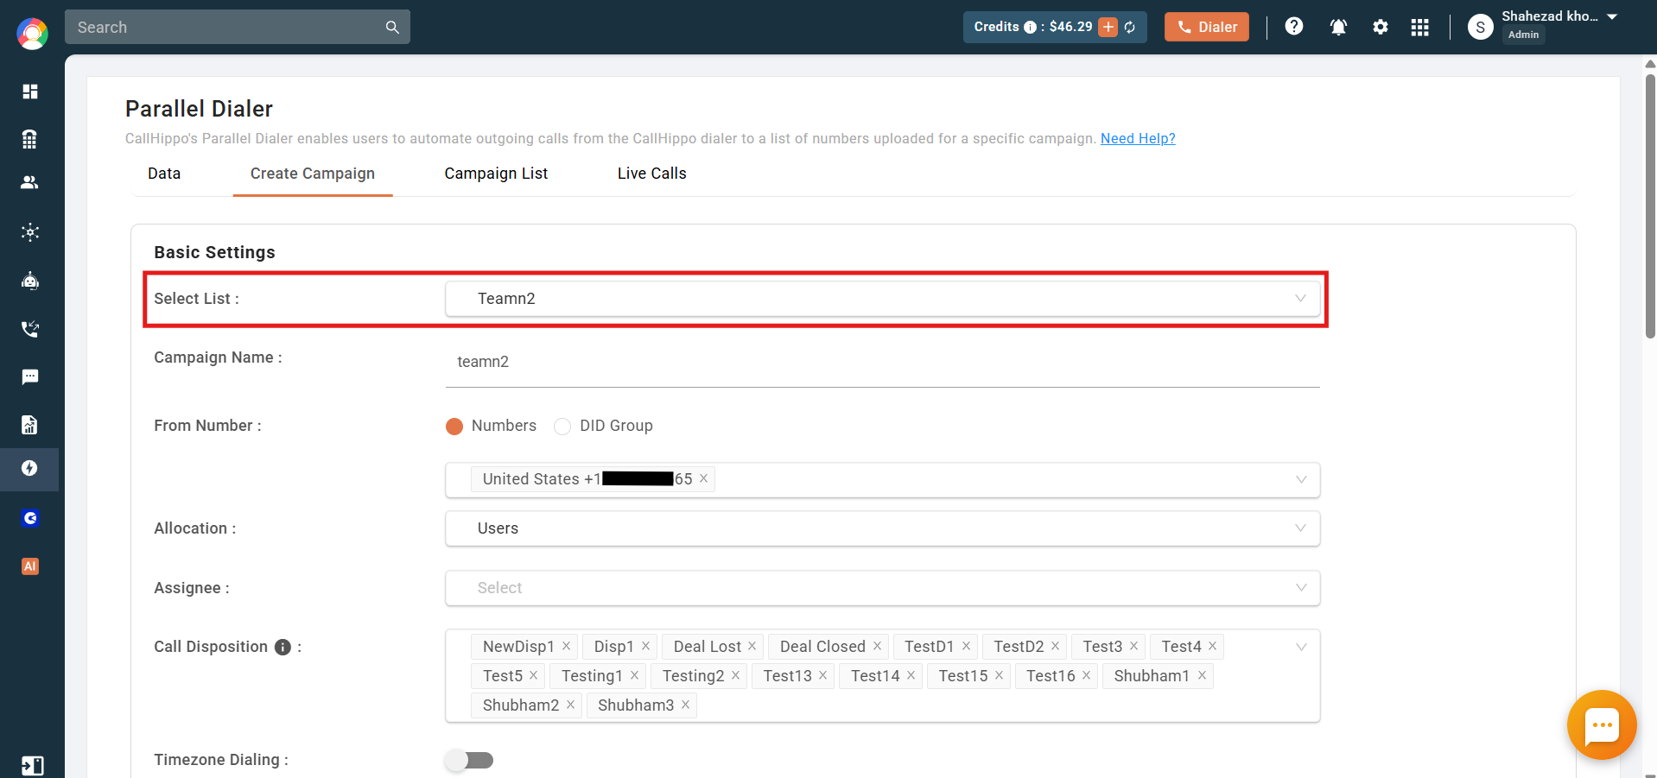Open the user account menu caret
The height and width of the screenshot is (778, 1657).
[x=1612, y=16]
